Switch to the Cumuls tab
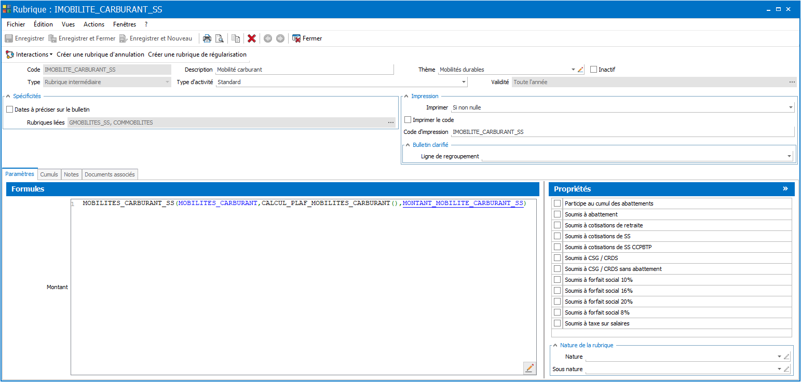Viewport: 801px width, 382px height. click(x=49, y=174)
